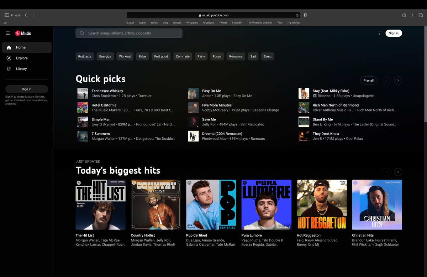Select the Feel good chip
The height and width of the screenshot is (277, 427).
click(x=161, y=56)
